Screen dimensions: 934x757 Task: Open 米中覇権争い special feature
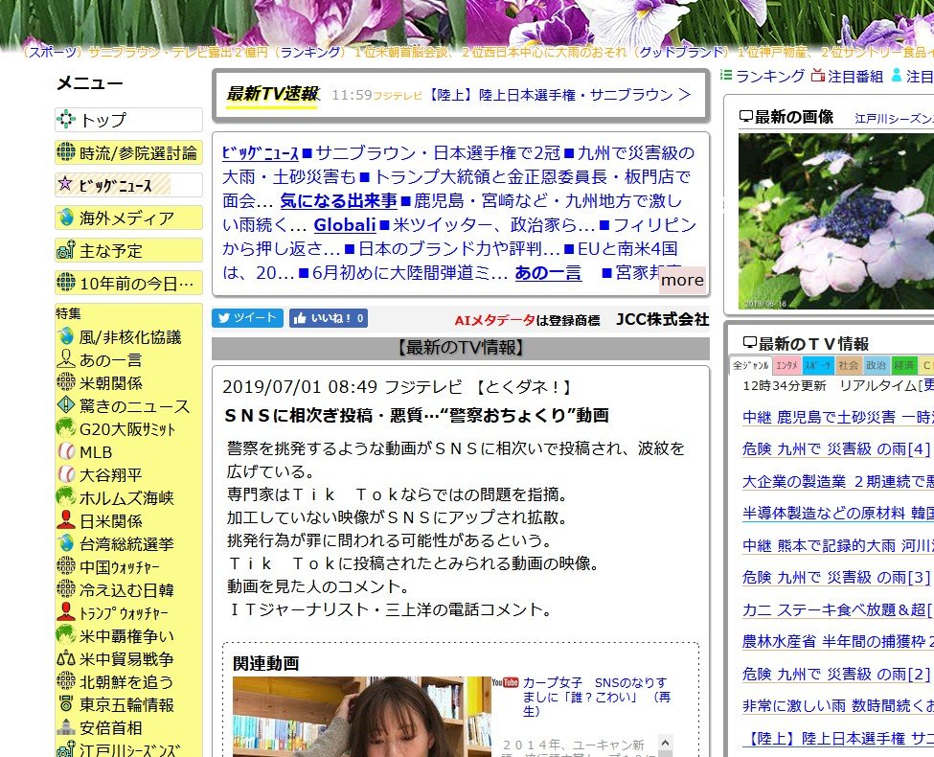click(126, 636)
